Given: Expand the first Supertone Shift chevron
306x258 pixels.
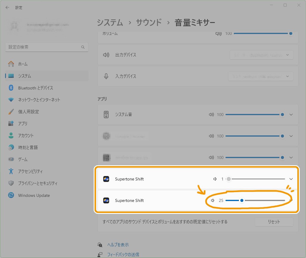Looking at the screenshot, I should (x=291, y=179).
